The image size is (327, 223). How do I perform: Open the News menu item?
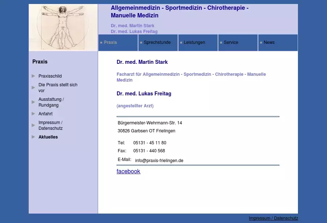pyautogui.click(x=269, y=42)
